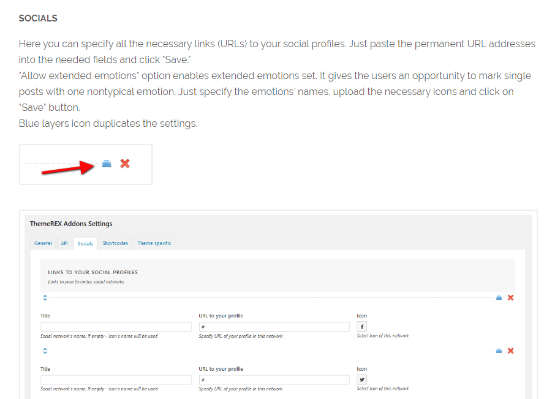Viewport: 544px width, 399px height.
Task: Select the Socials tab
Action: coord(85,243)
